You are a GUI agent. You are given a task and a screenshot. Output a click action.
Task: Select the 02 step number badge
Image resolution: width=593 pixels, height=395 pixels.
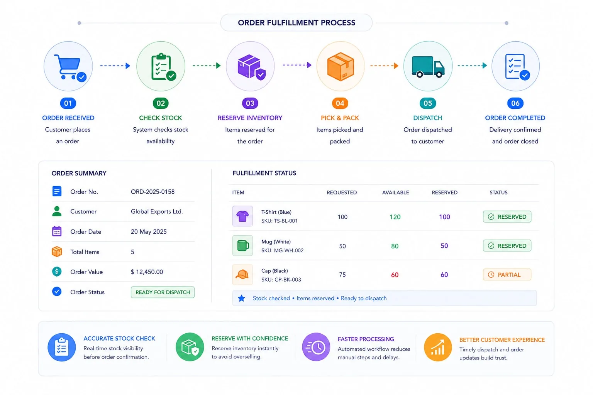click(x=161, y=103)
